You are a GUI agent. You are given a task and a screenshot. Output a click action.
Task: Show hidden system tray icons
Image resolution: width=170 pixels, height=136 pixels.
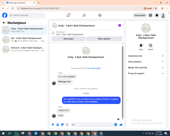(143, 133)
